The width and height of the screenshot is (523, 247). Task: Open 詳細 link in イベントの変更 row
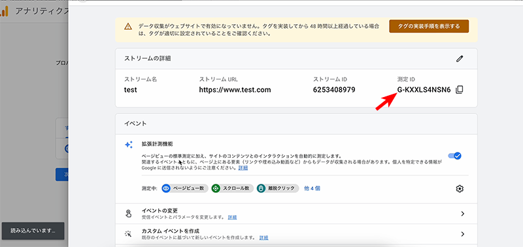[x=232, y=217]
